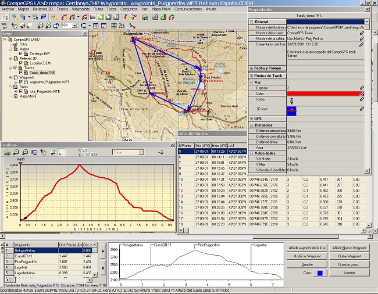Click the green stop button in the toolbar

click(101, 17)
